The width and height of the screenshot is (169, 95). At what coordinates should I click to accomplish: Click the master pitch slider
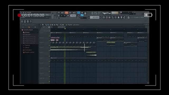coord(55,15)
